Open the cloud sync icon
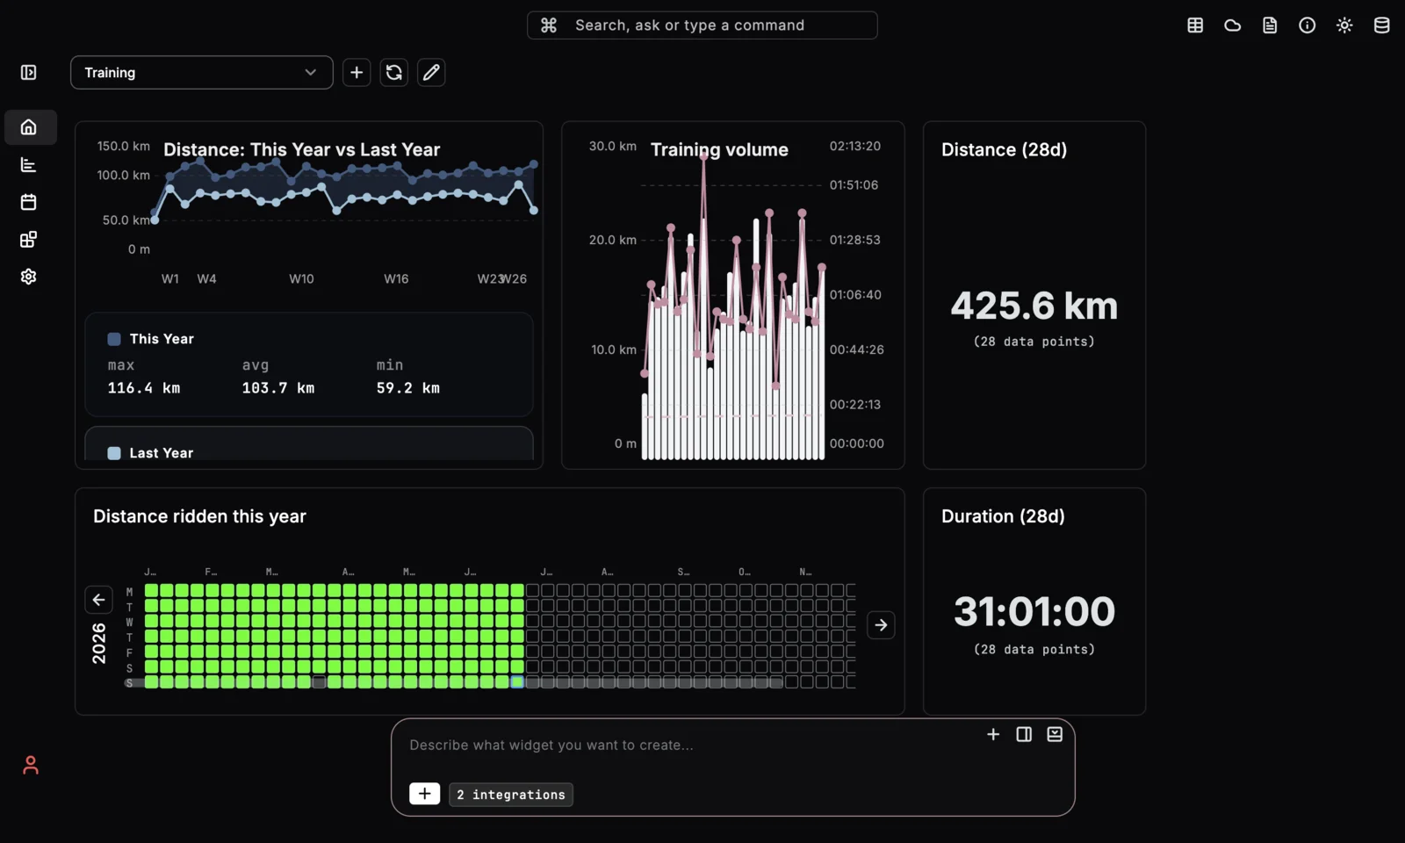 pyautogui.click(x=1233, y=25)
